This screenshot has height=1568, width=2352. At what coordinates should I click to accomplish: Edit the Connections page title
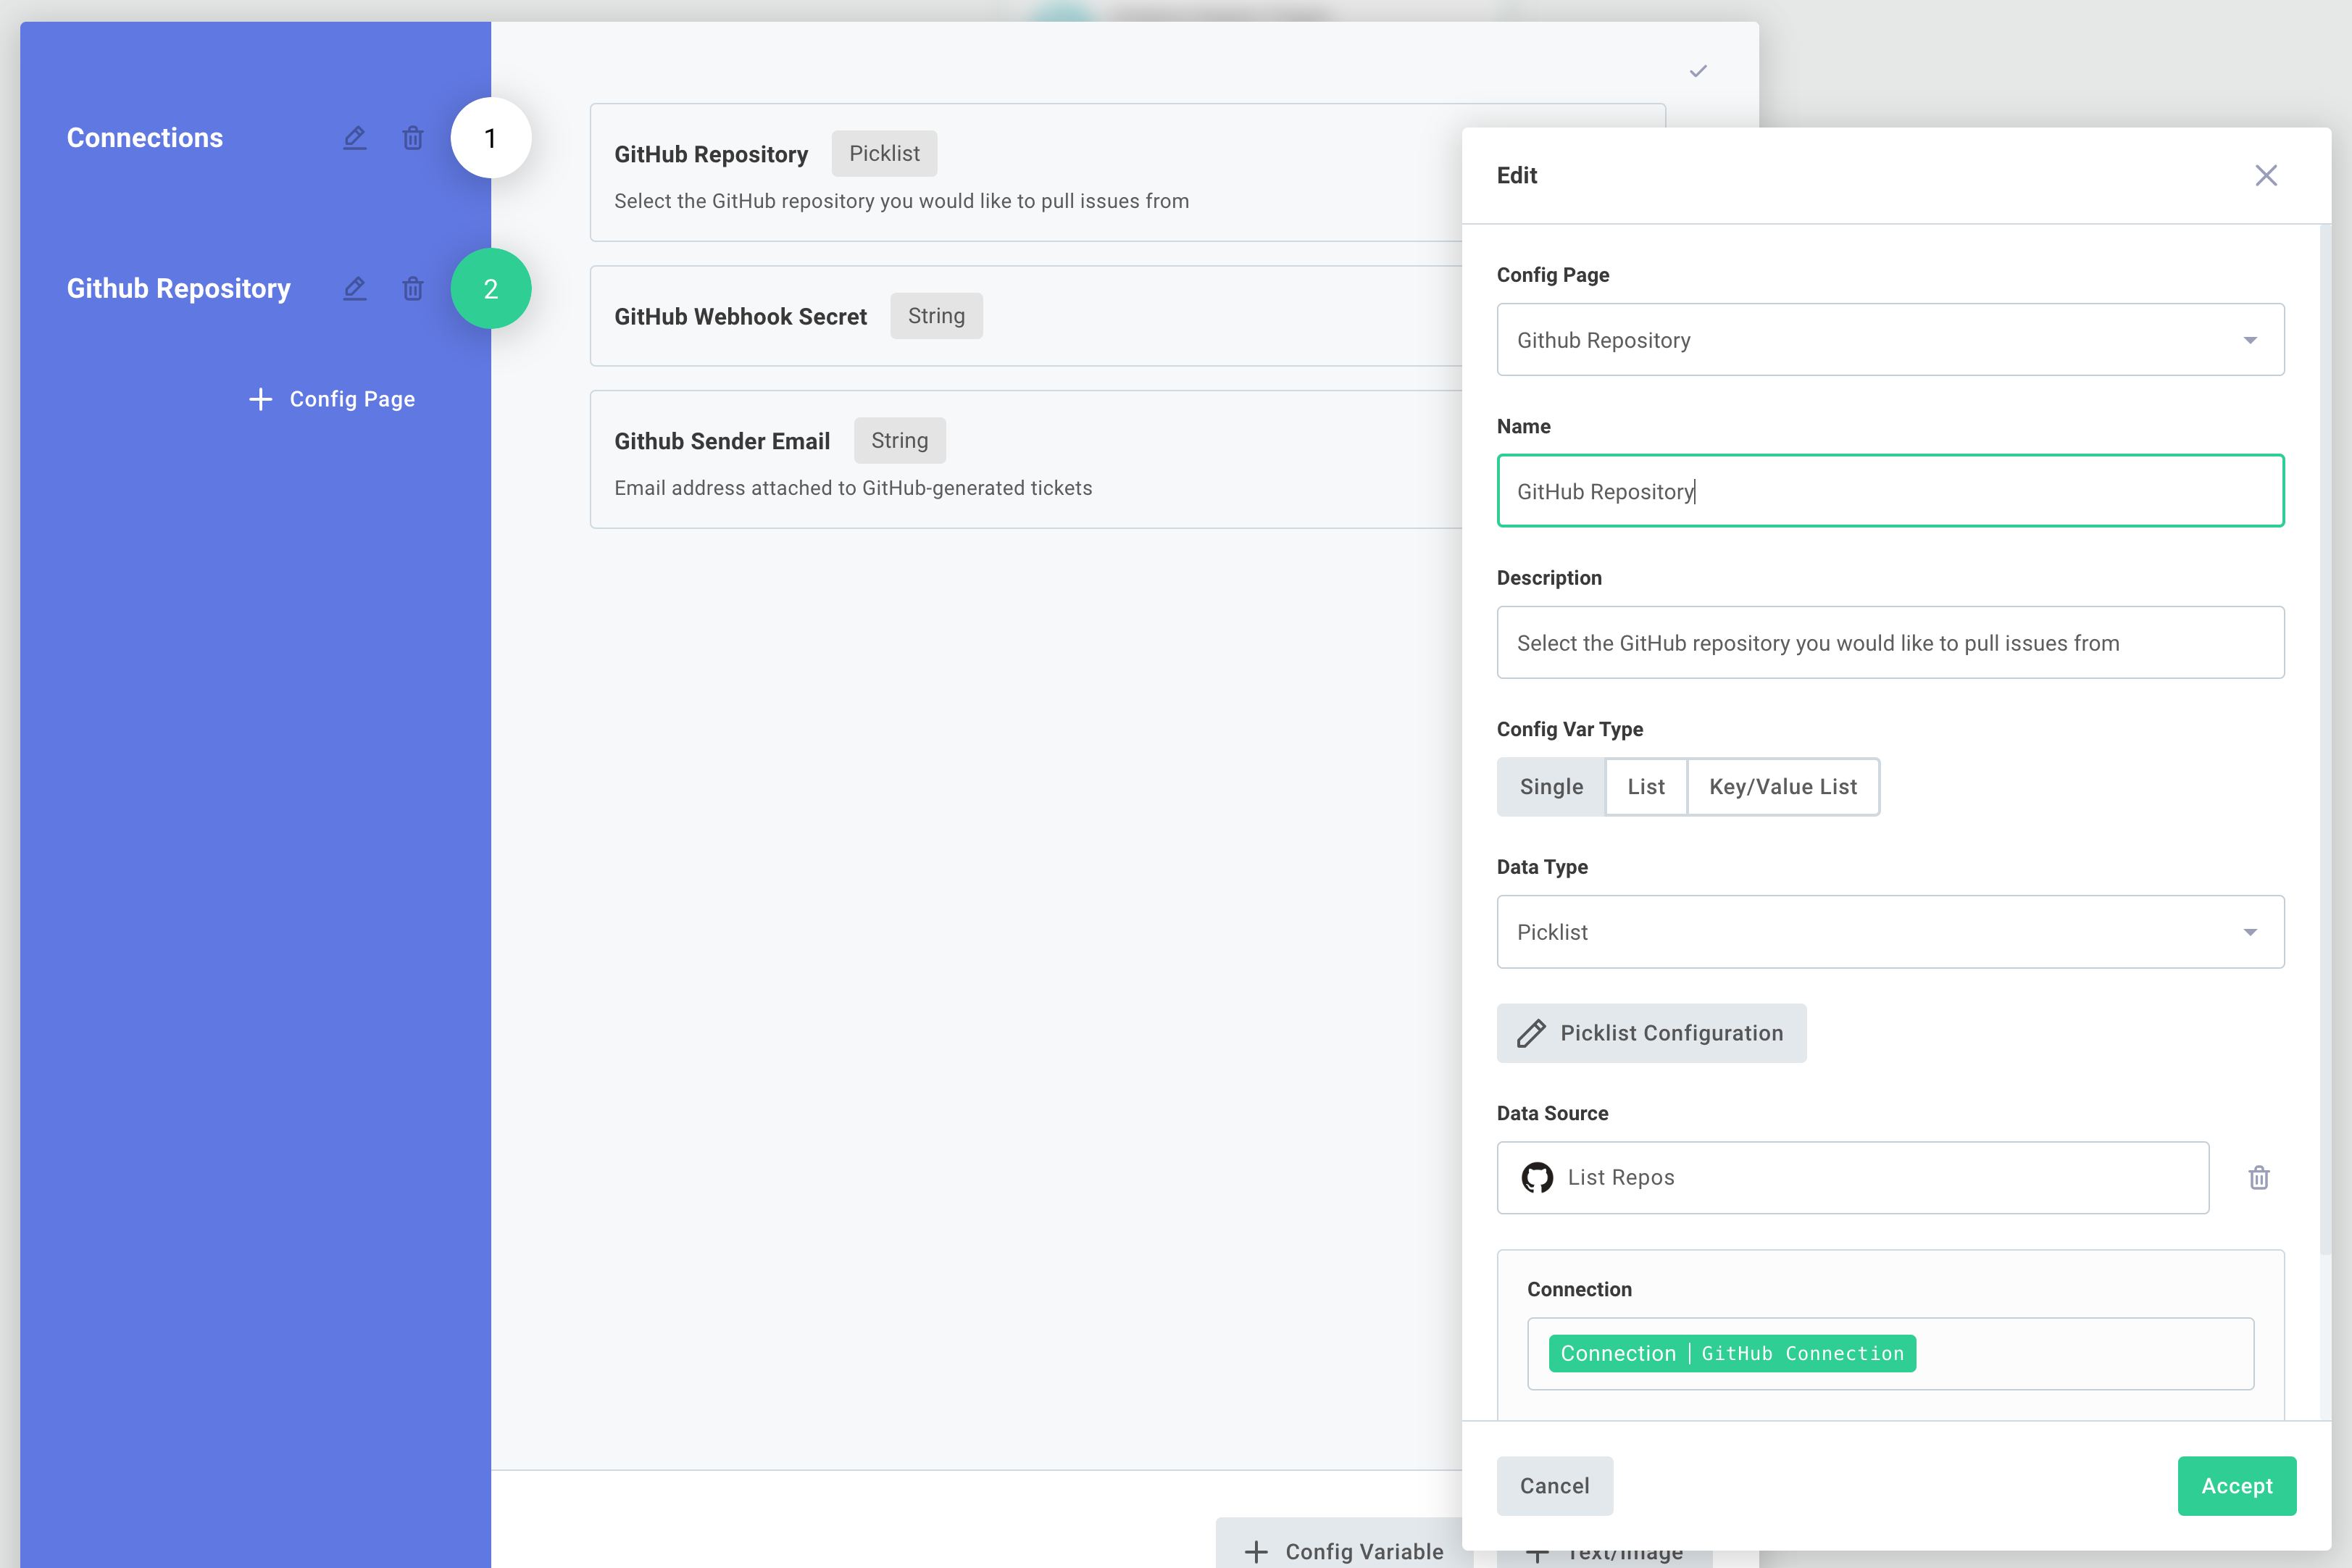point(354,138)
